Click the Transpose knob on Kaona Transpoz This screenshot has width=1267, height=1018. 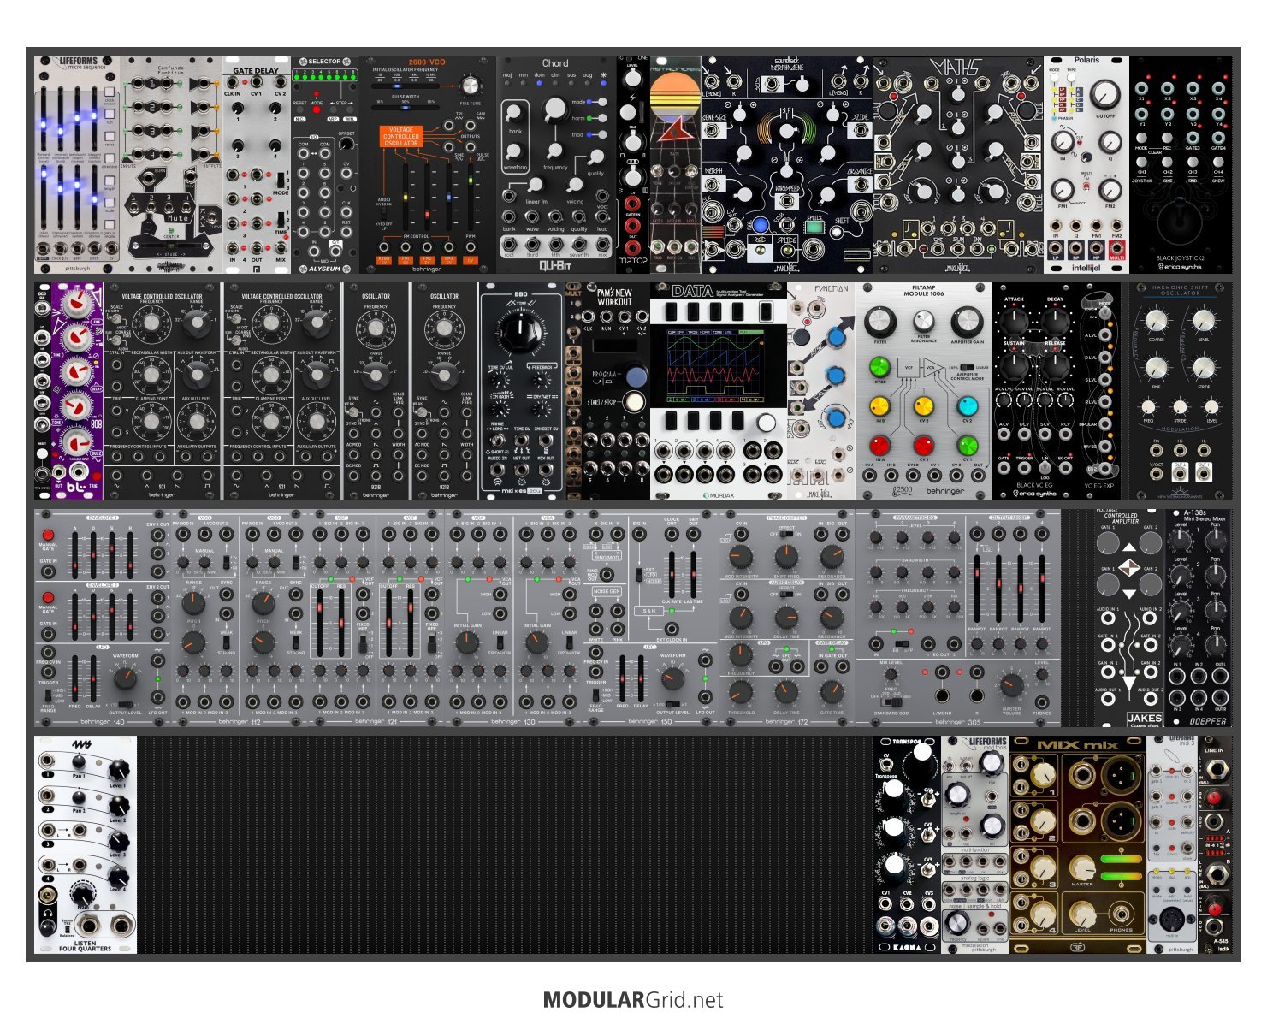pyautogui.click(x=921, y=754)
